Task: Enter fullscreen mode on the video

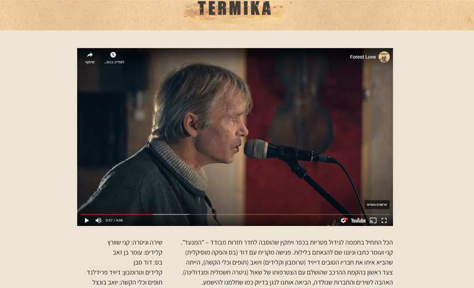Action: [384, 221]
